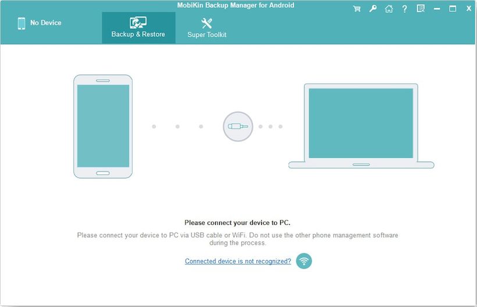Click the No Device phone indicator

click(x=40, y=23)
